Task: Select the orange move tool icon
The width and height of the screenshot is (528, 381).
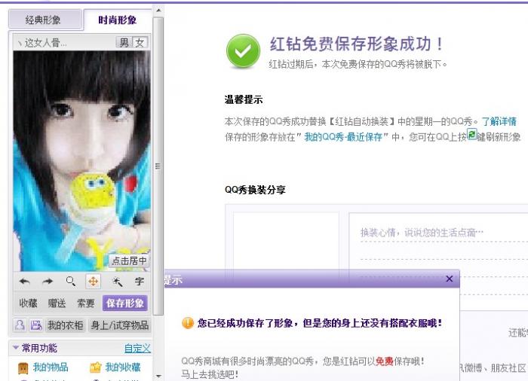Action: (94, 281)
